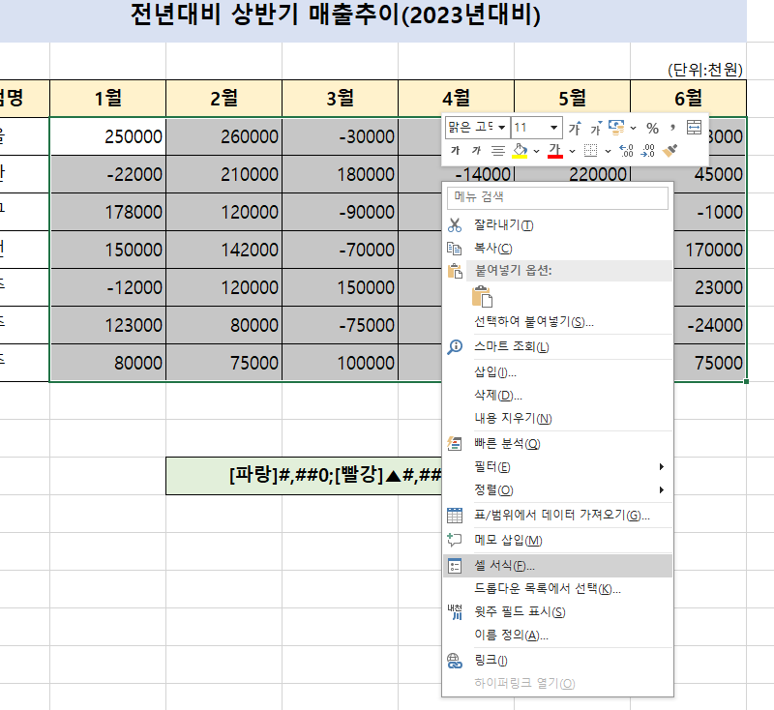Select cell with value 250000
The width and height of the screenshot is (774, 710).
tap(107, 136)
